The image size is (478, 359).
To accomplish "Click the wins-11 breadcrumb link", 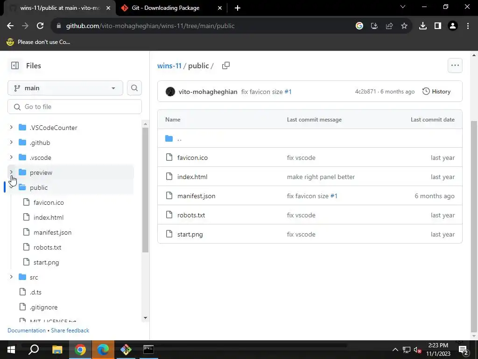I will (169, 65).
